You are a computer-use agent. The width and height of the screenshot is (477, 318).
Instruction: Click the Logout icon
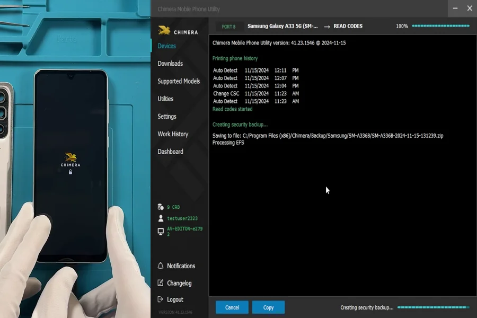[x=161, y=299]
